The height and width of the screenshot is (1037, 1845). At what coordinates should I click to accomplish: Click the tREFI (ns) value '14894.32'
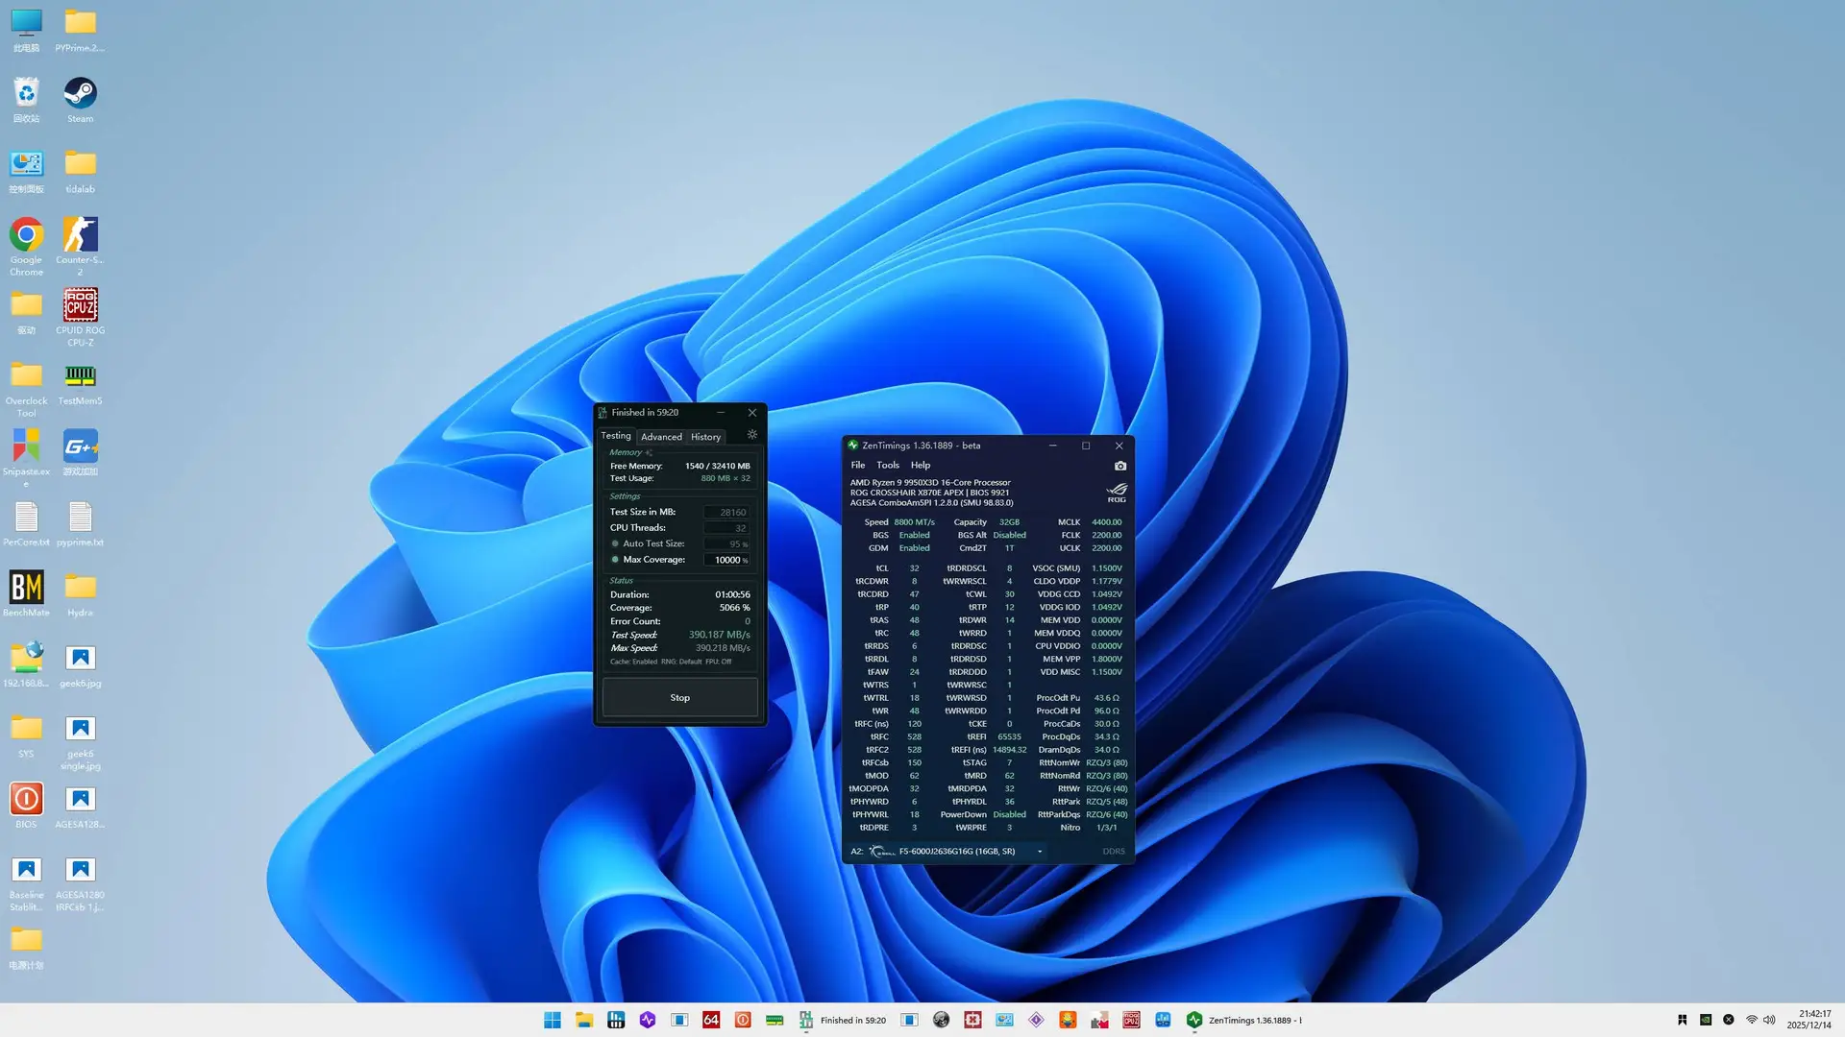pyautogui.click(x=1009, y=750)
